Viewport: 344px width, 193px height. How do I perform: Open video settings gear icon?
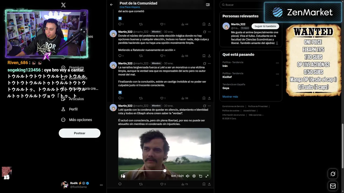[x=194, y=176]
